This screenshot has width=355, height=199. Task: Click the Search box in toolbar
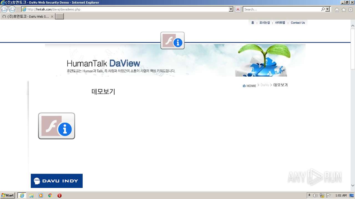coord(282,9)
